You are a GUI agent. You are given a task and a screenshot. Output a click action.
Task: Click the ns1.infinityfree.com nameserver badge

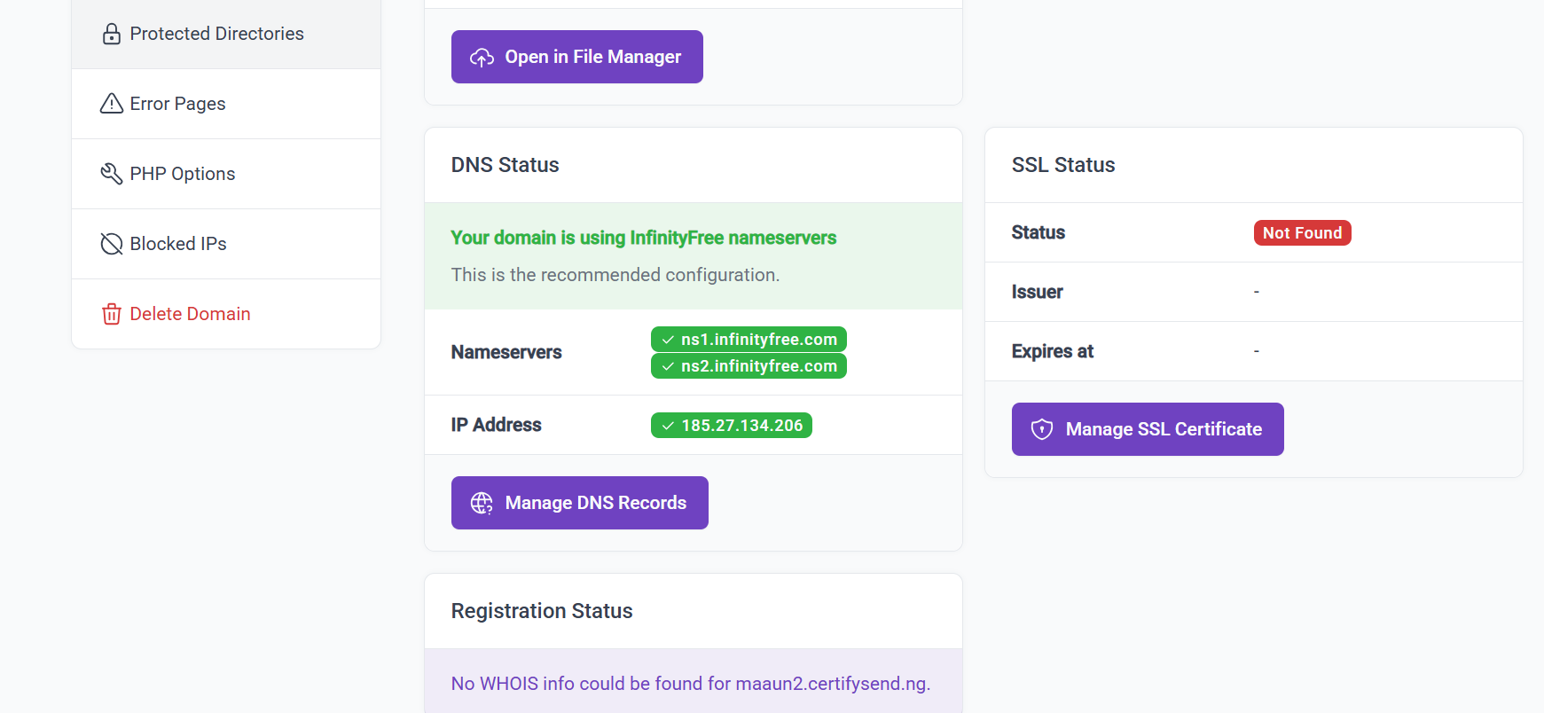click(x=748, y=340)
